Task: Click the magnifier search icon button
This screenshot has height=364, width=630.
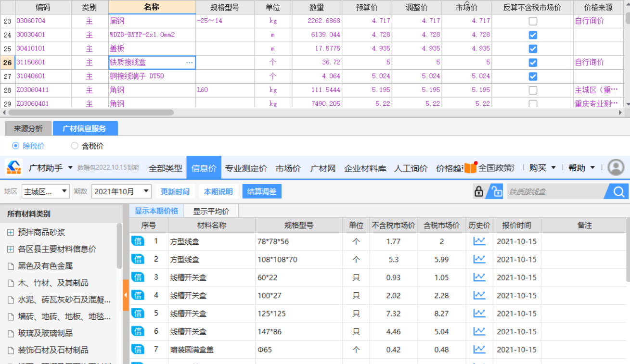Action: pos(619,191)
